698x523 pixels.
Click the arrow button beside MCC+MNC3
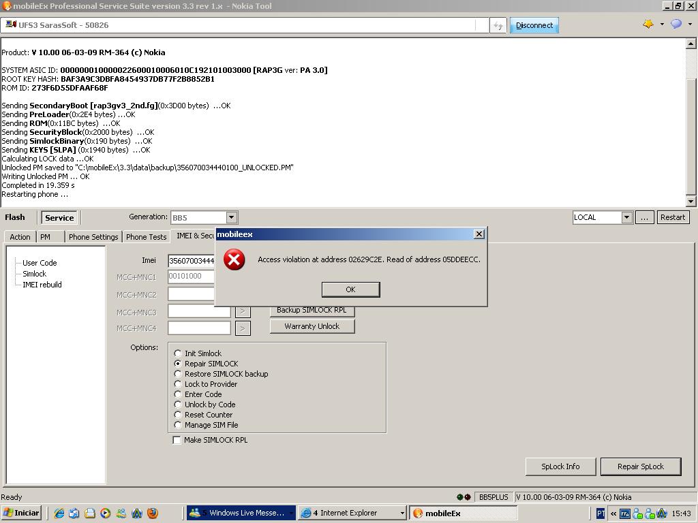tap(243, 311)
